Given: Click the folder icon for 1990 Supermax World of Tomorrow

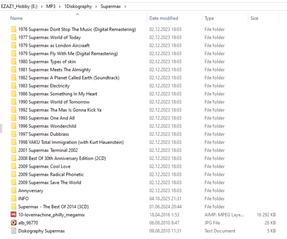Looking at the screenshot, I should pyautogui.click(x=14, y=102).
